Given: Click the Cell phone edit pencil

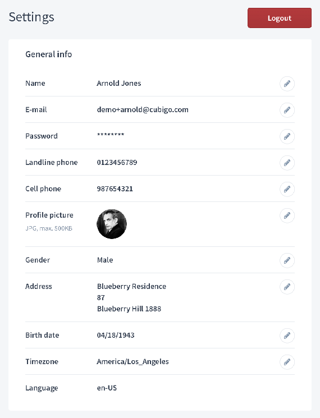Looking at the screenshot, I should point(287,189).
